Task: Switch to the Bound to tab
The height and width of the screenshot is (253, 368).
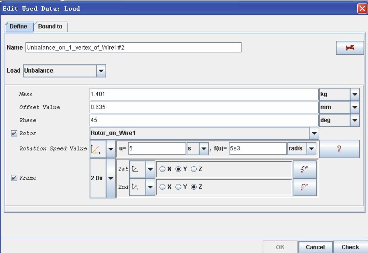Action: [50, 26]
